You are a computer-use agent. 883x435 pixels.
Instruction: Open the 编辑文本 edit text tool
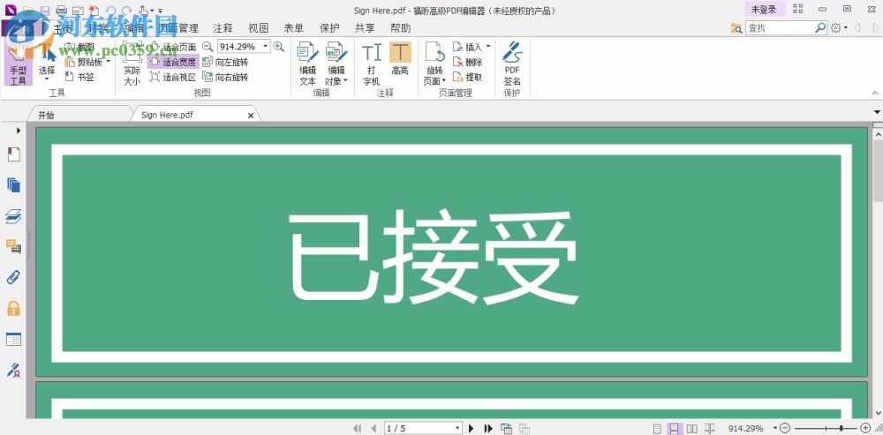click(x=307, y=63)
